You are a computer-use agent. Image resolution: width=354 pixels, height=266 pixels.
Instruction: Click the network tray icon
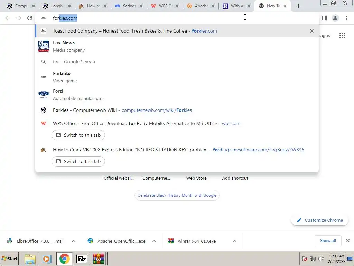click(313, 259)
